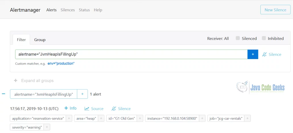Open the Alerts nav item
Image resolution: width=293 pixels, height=133 pixels.
(x=52, y=10)
